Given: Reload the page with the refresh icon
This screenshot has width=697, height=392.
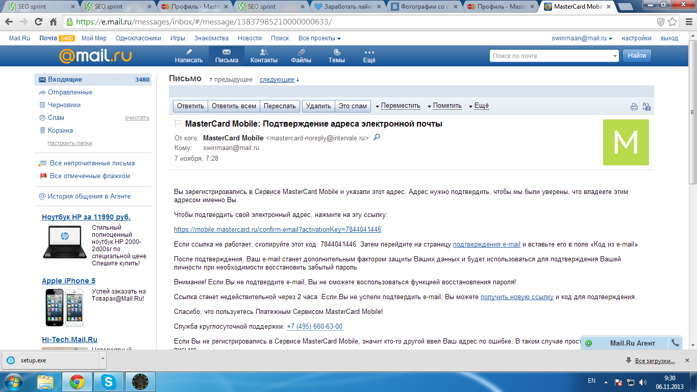Looking at the screenshot, I should coord(39,22).
